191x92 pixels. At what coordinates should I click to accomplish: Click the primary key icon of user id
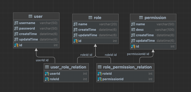pos(16,45)
